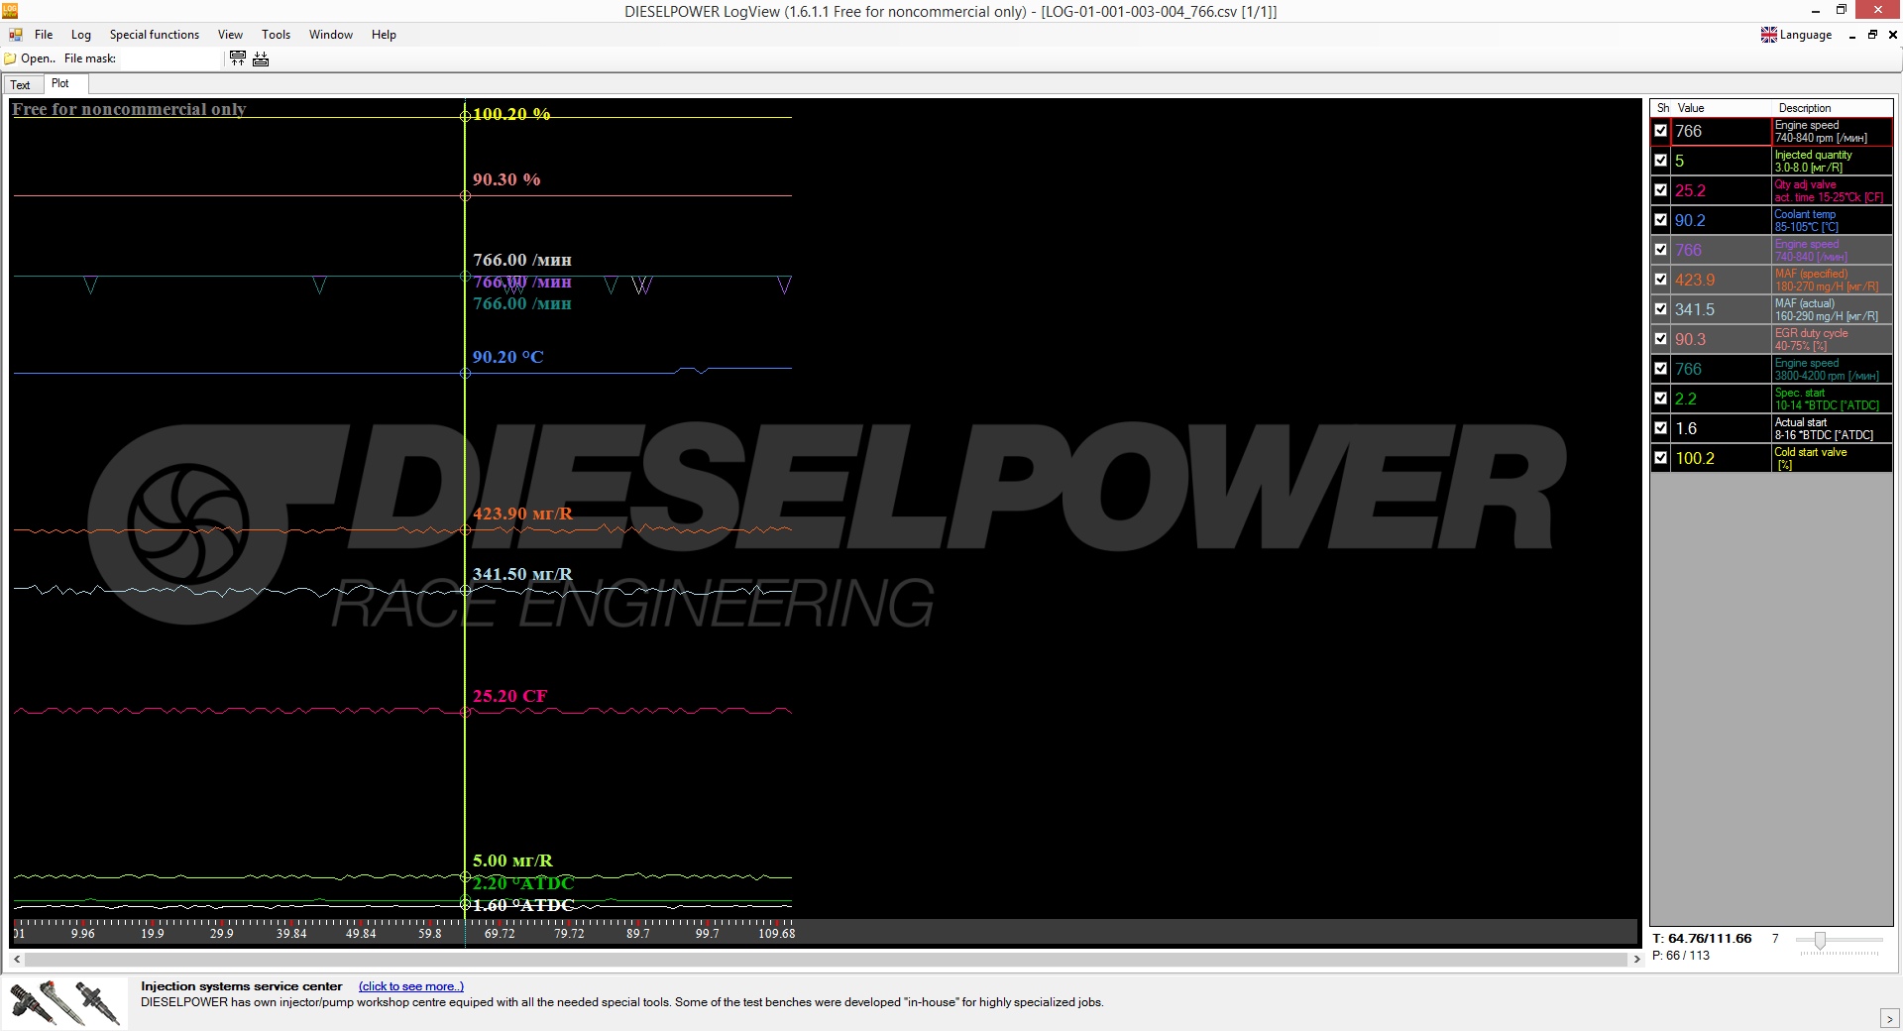Uncheck the first Engine speed 740-840 rpm checkbox
The image size is (1903, 1031).
tap(1661, 131)
